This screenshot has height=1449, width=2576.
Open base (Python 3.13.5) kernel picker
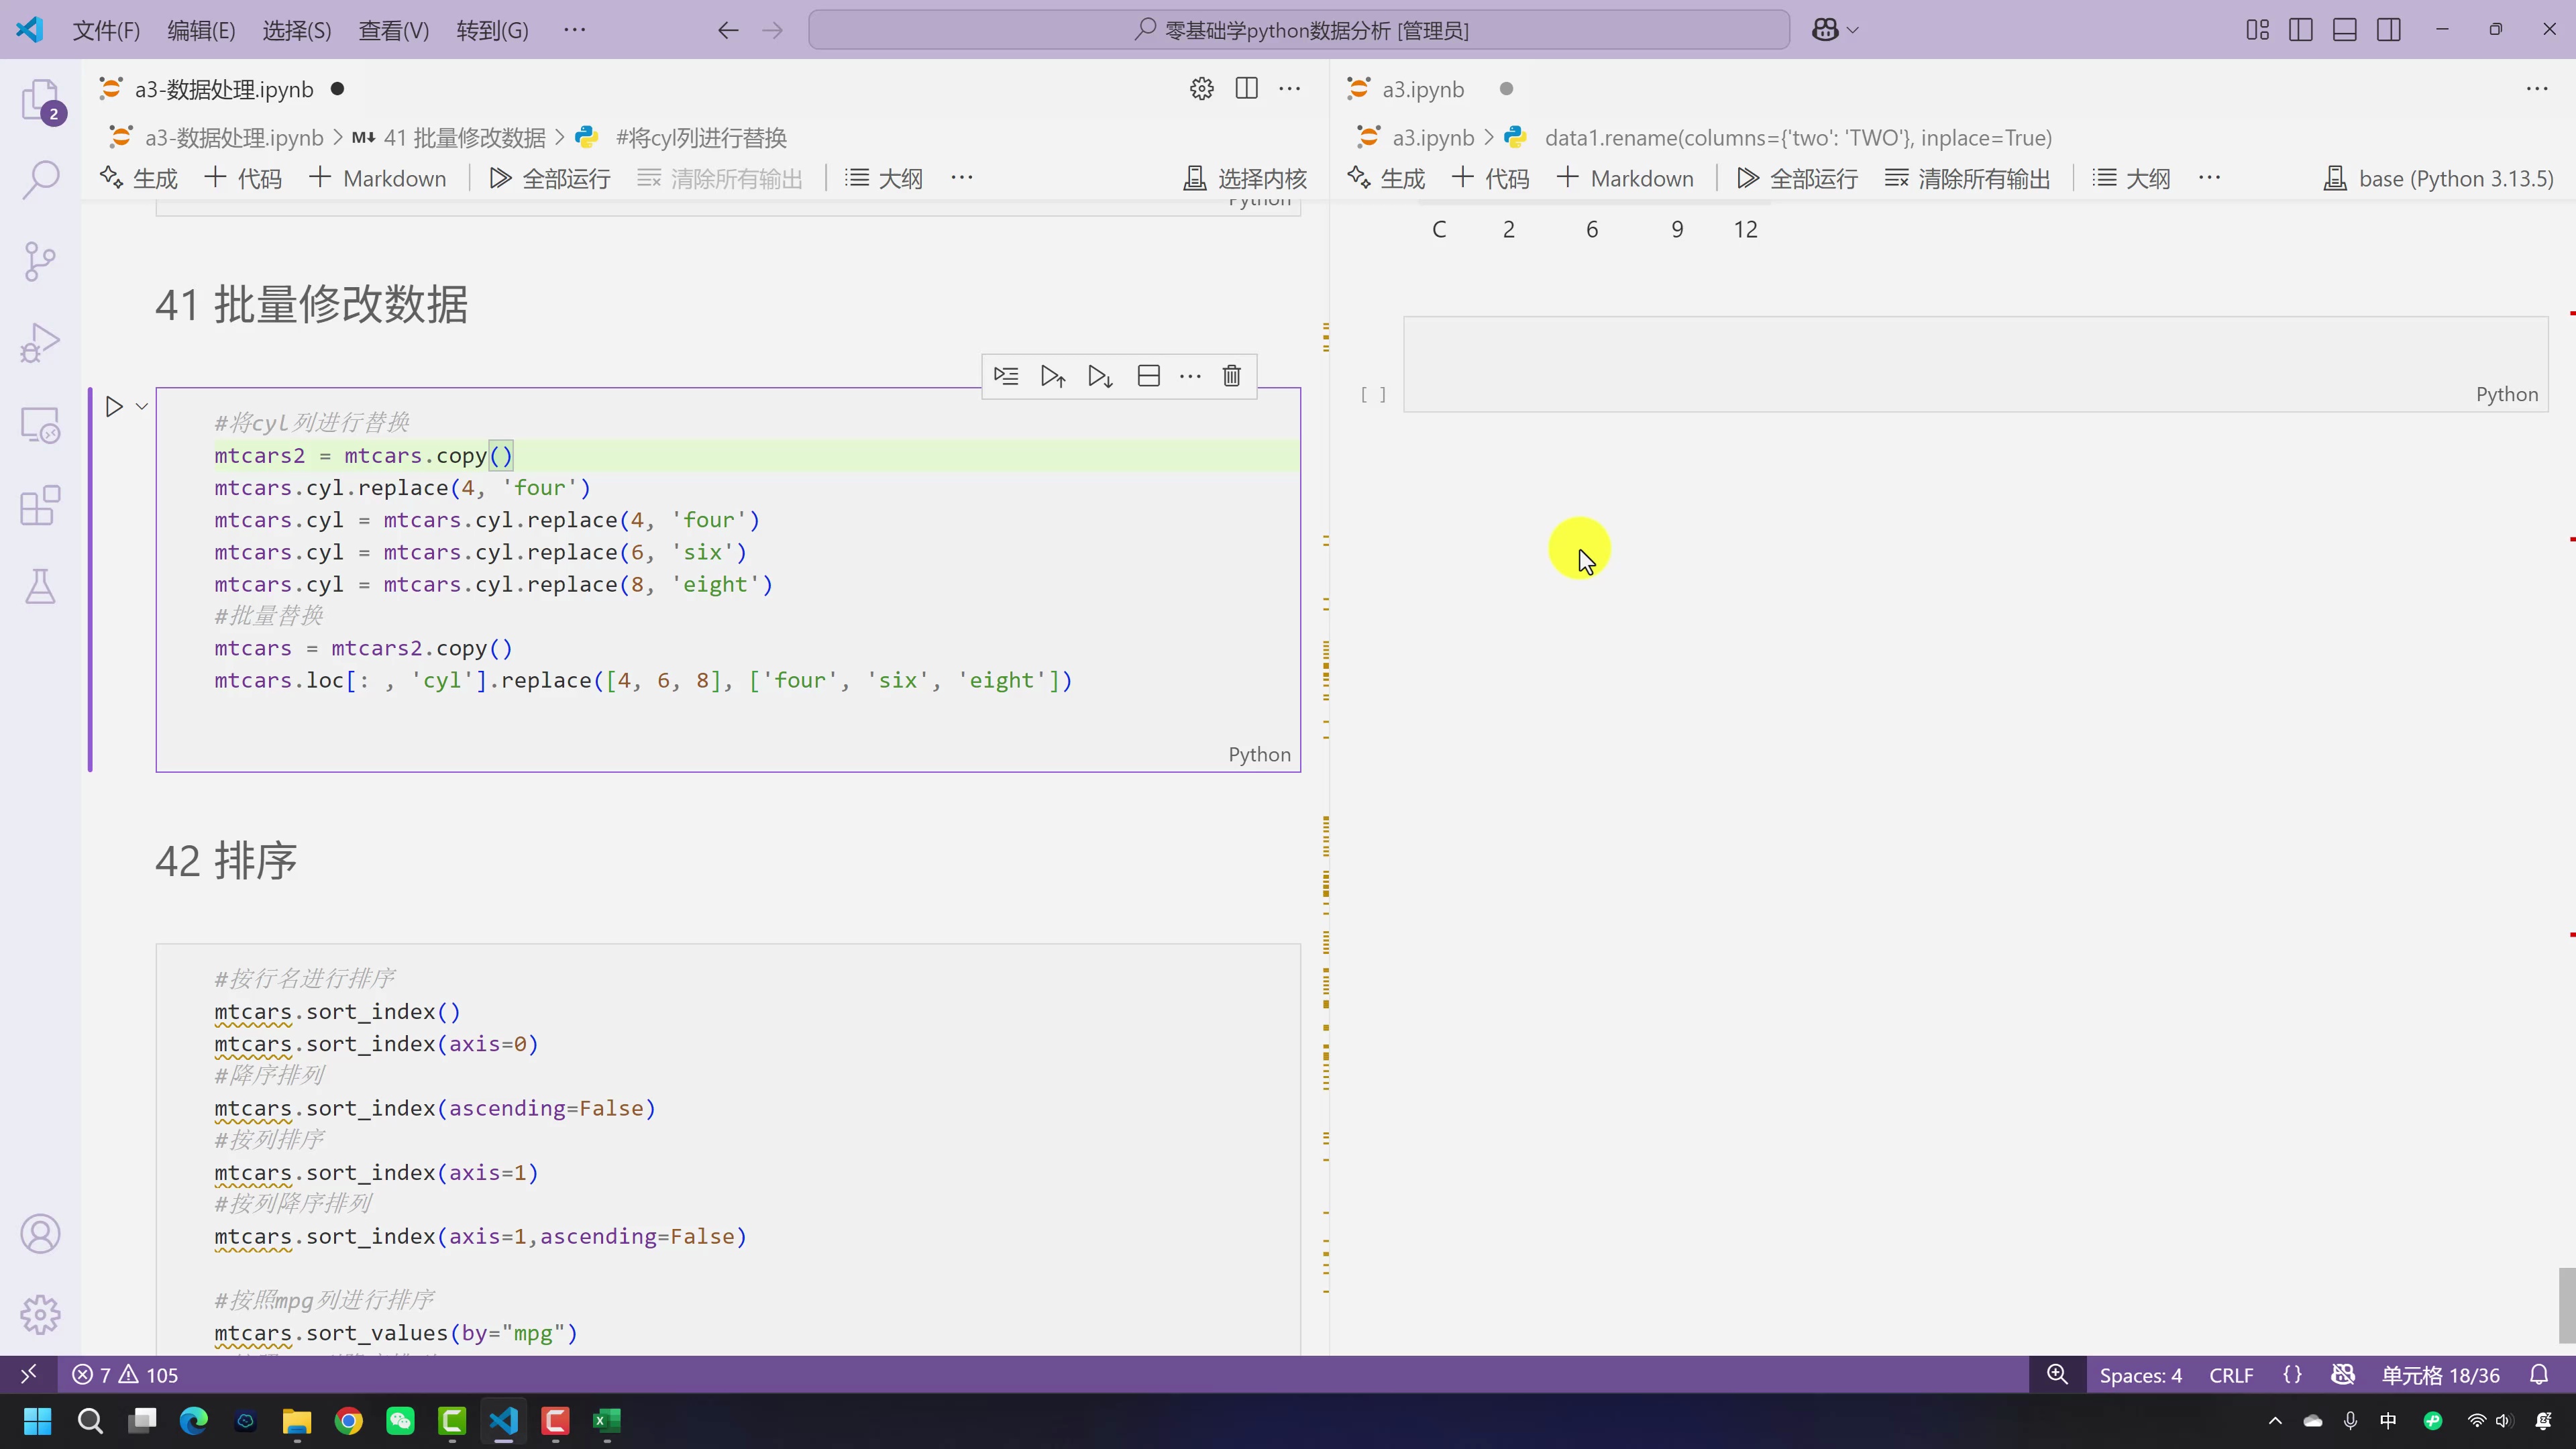(2439, 178)
